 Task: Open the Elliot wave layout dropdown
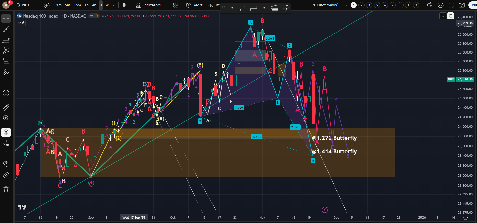(346, 5)
